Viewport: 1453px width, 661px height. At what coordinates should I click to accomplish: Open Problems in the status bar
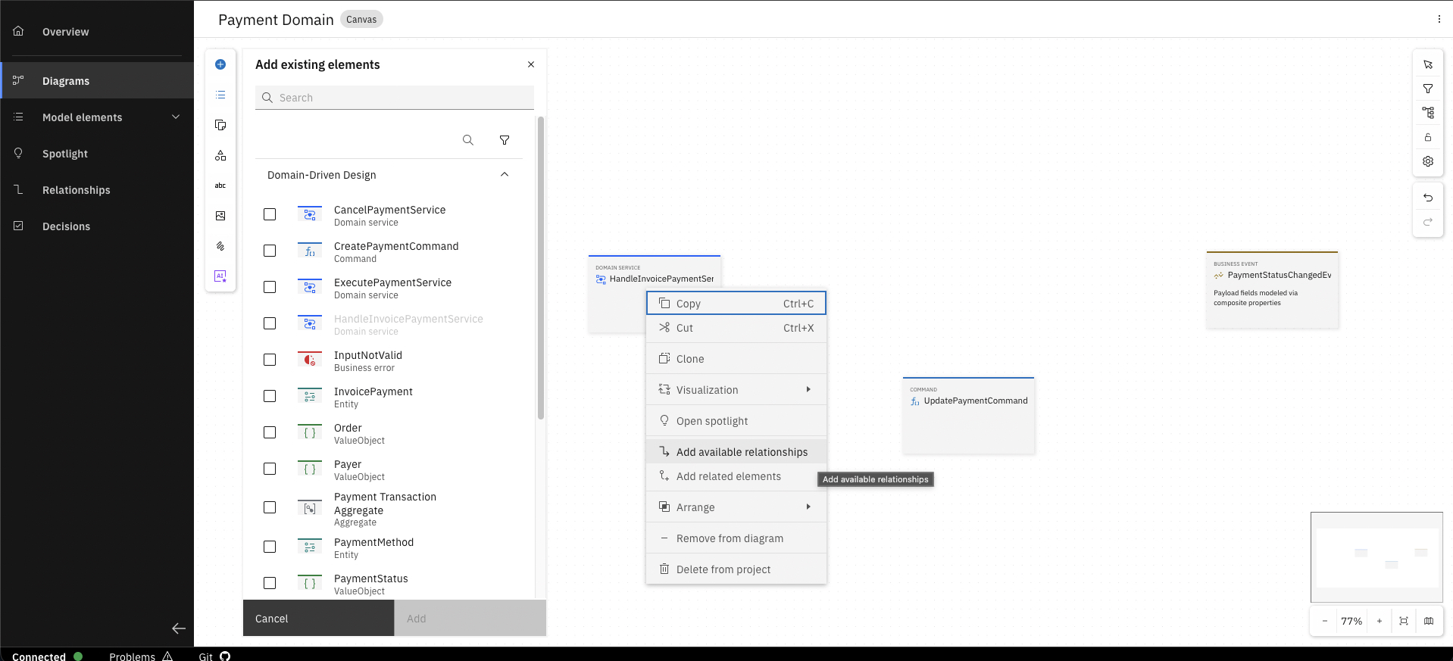(141, 656)
